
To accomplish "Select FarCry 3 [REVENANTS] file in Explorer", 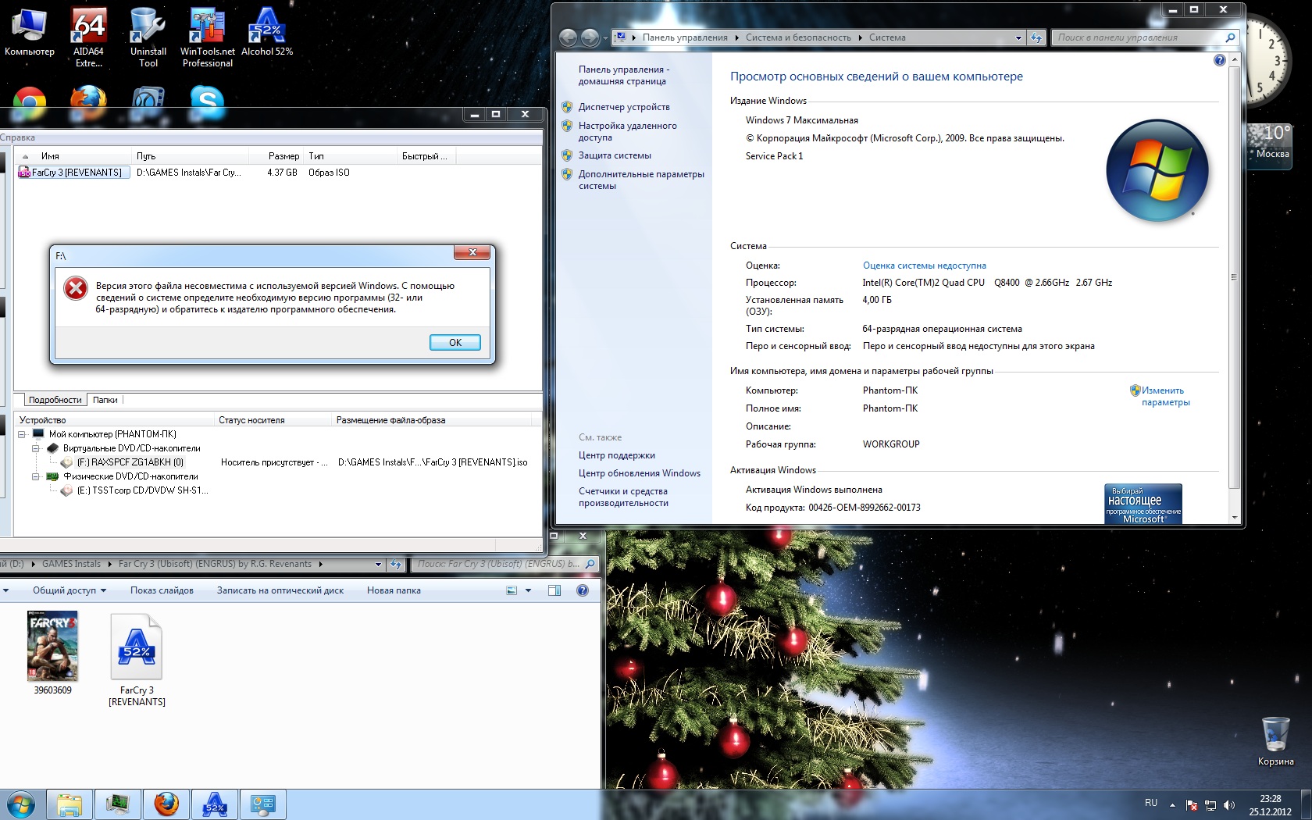I will click(137, 660).
